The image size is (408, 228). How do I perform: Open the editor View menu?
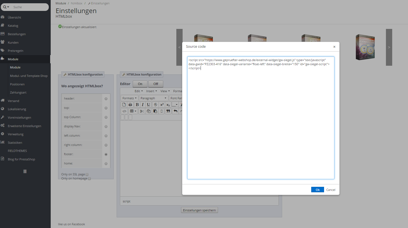pos(165,91)
